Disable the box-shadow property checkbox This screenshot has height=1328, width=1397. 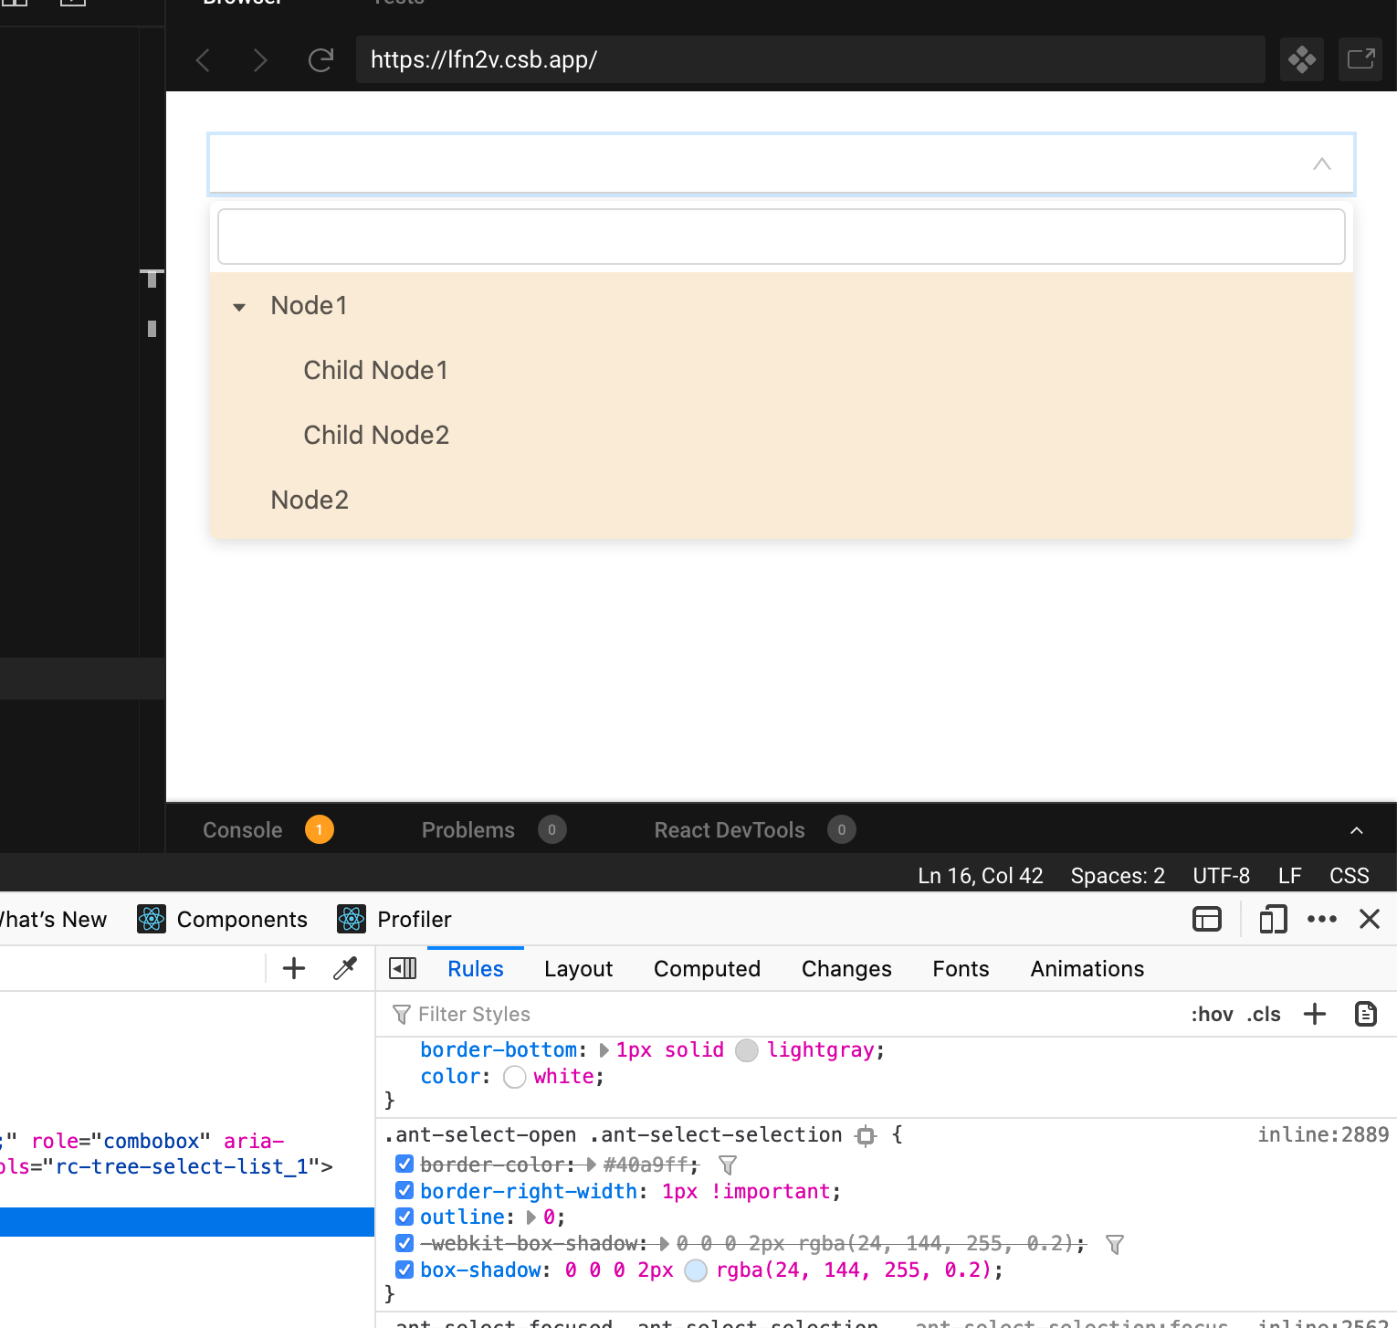(x=404, y=1269)
